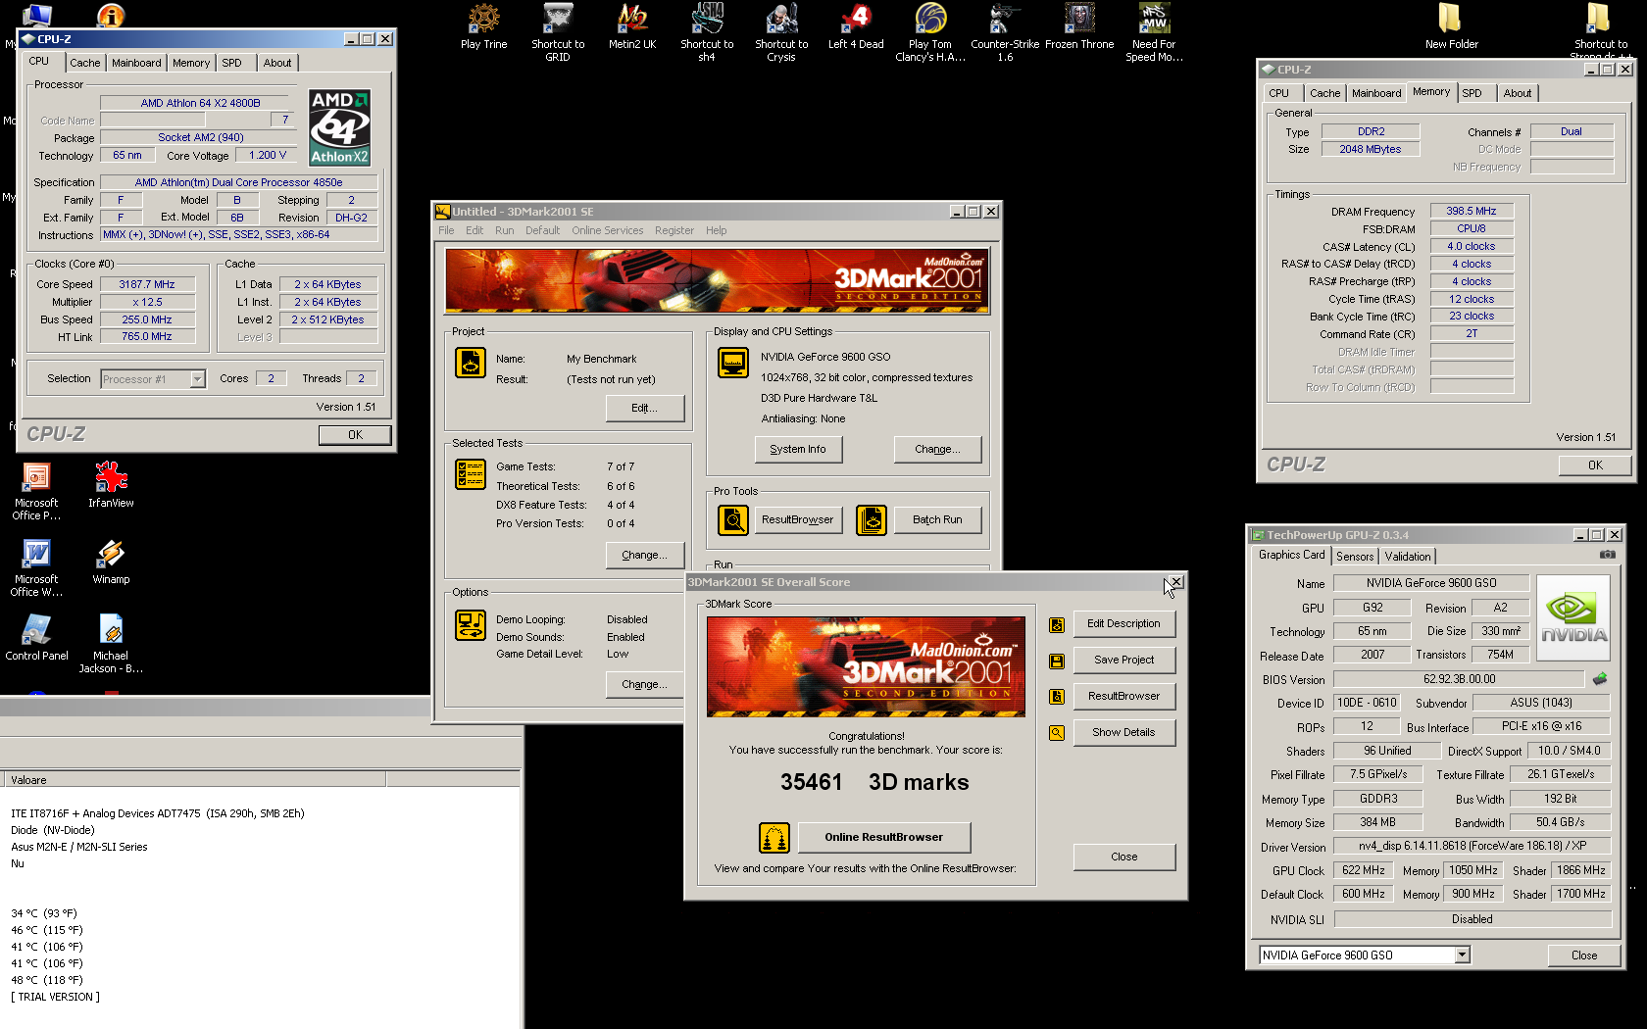Click the Batch Run button
Viewport: 1647px width, 1029px height.
pyautogui.click(x=937, y=519)
